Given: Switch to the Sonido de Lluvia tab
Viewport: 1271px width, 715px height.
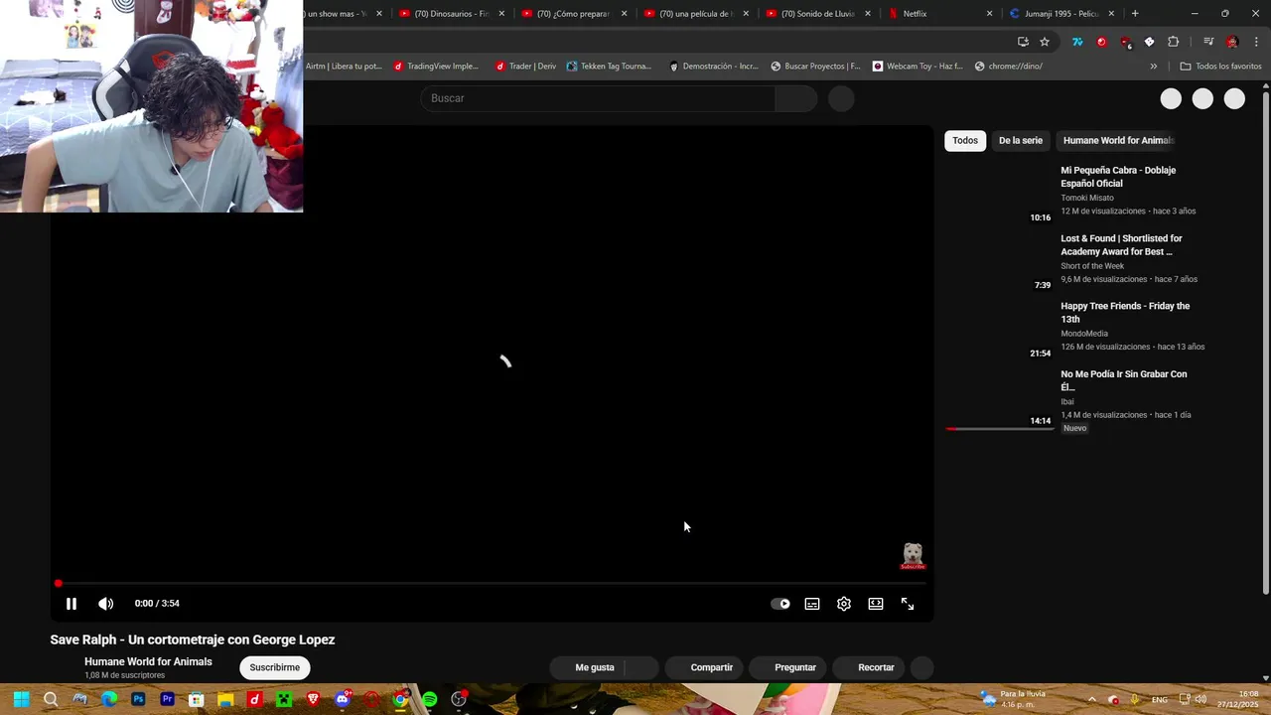Looking at the screenshot, I should click(x=818, y=14).
